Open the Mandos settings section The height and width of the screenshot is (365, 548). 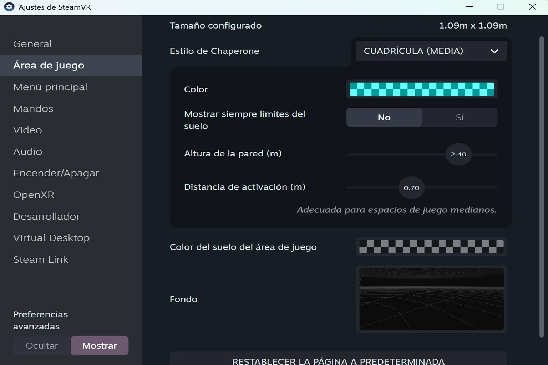71,108
